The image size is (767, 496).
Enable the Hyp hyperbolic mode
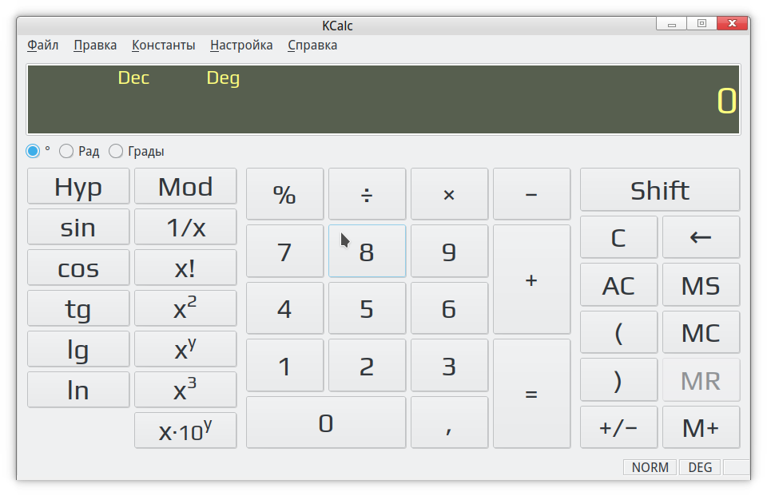click(78, 186)
